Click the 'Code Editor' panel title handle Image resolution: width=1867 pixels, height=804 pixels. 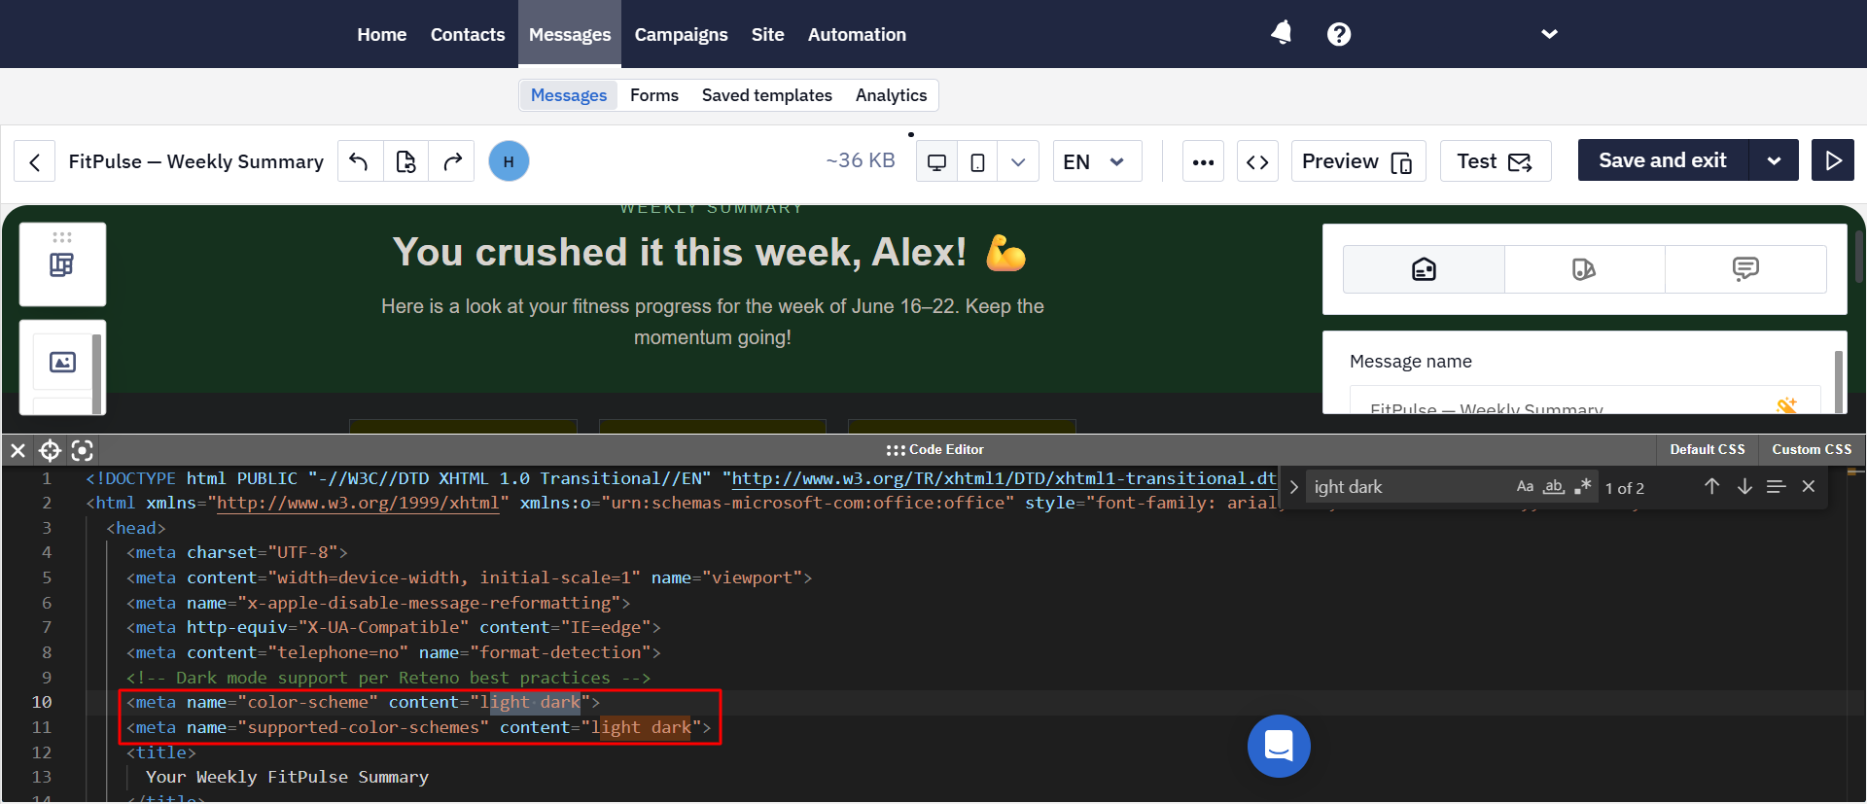point(935,449)
